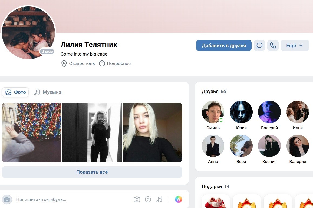Start a call with the phone icon
Viewport: 313px width, 208px height.
pyautogui.click(x=273, y=45)
